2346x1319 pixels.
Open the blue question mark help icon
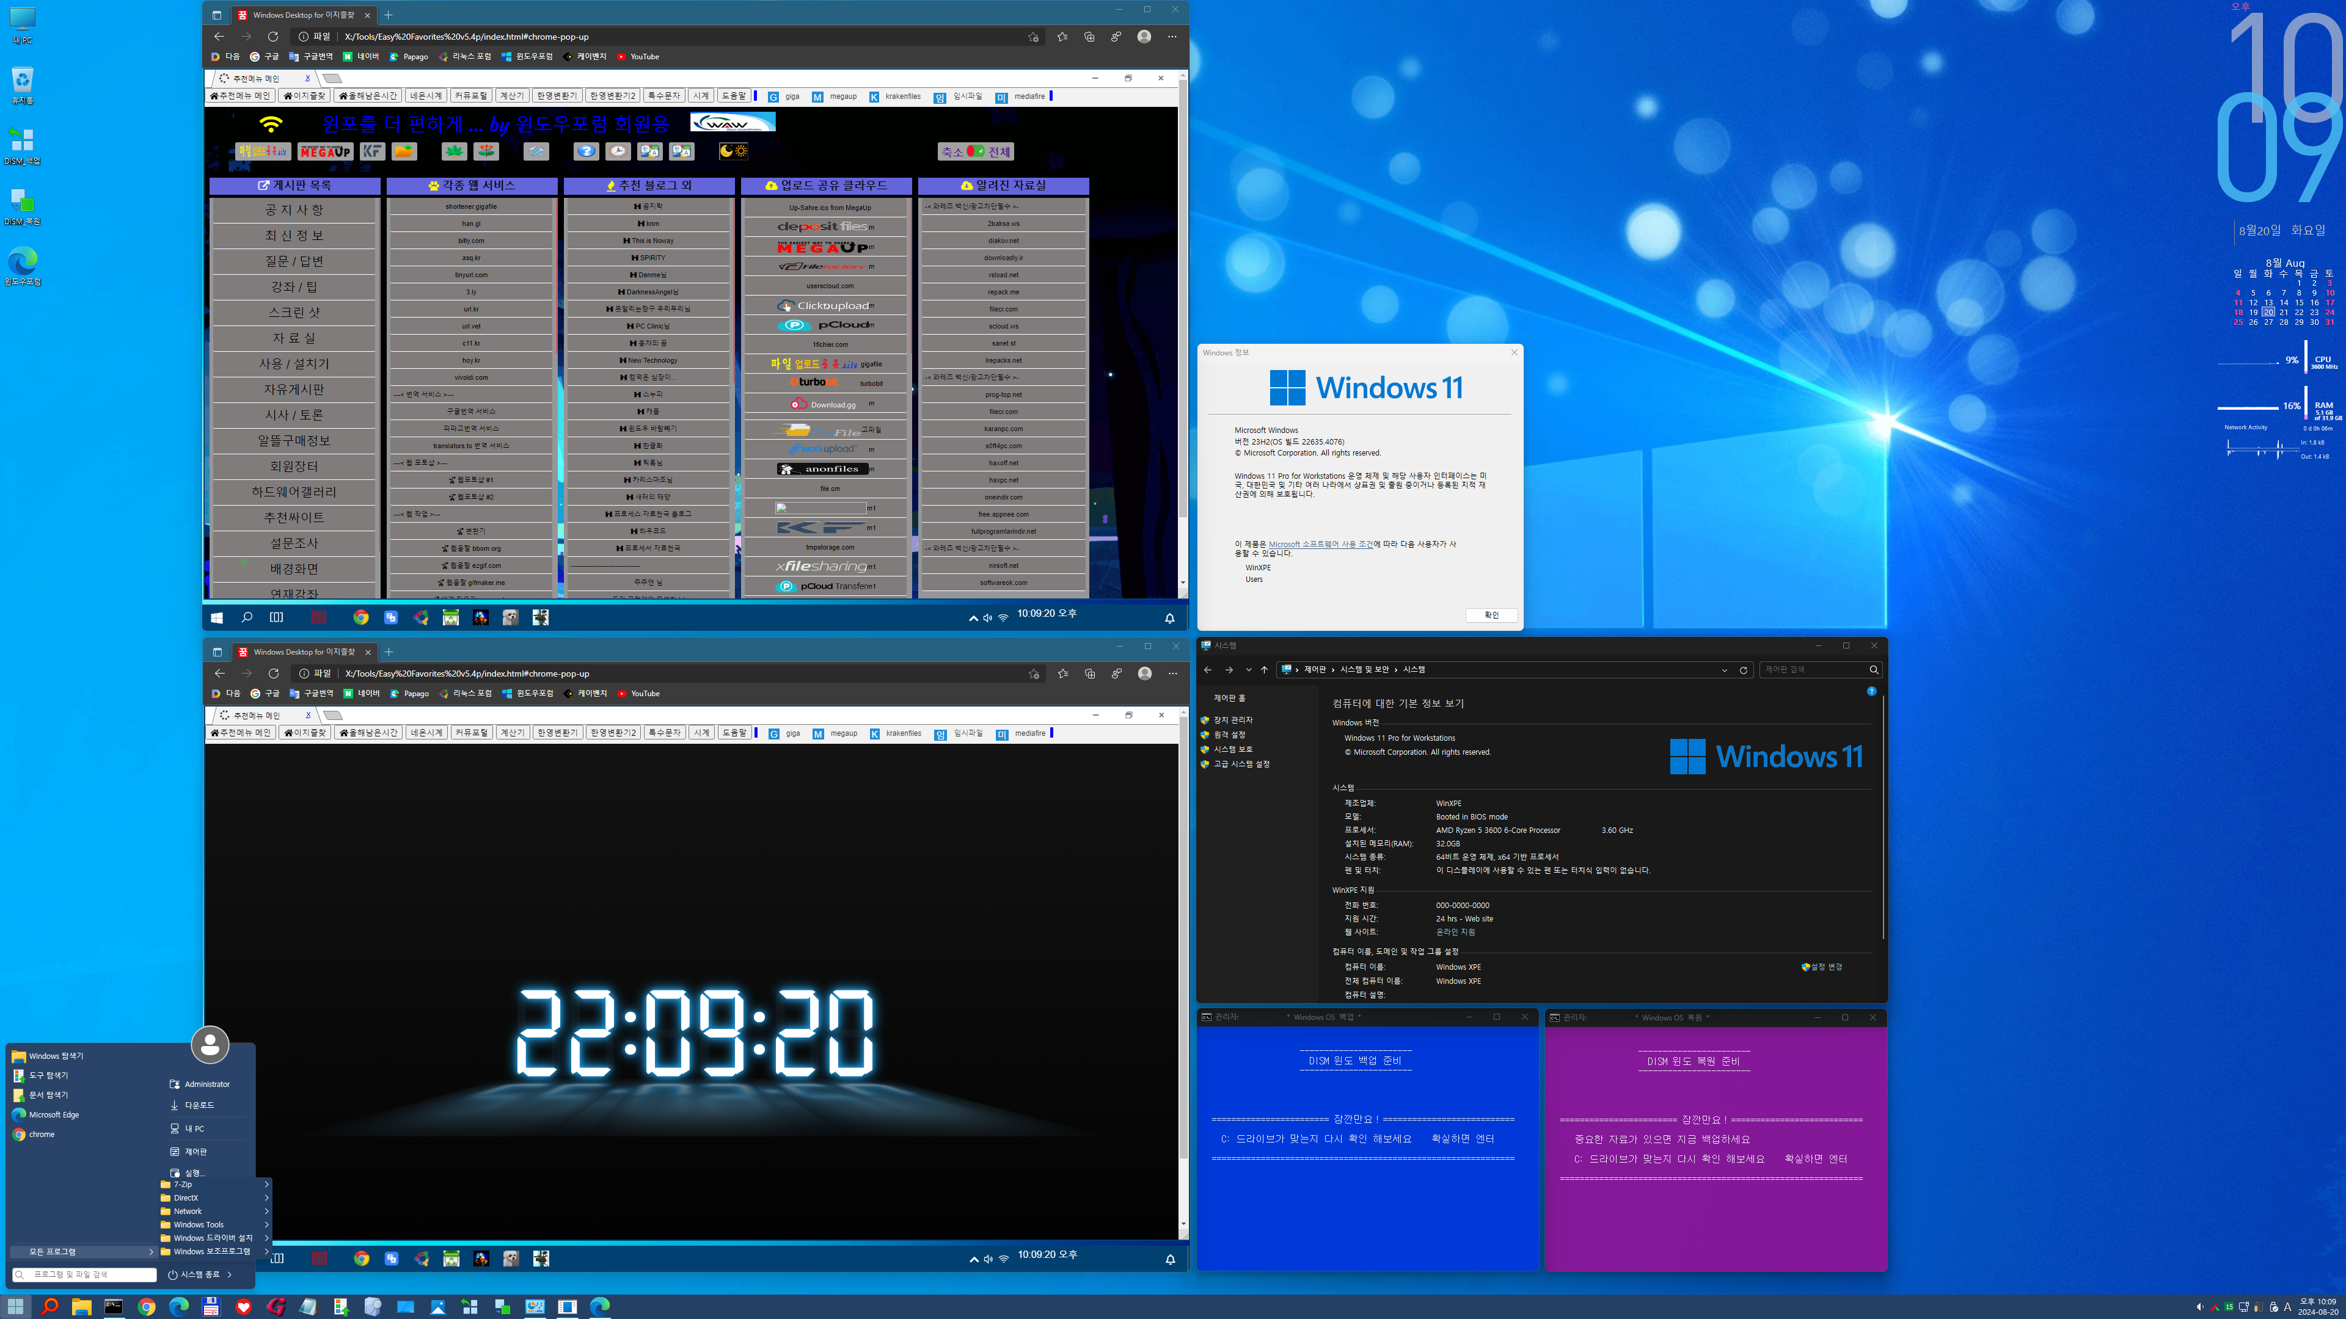(x=586, y=151)
